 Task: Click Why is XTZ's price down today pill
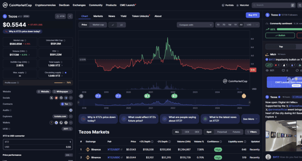(23, 31)
